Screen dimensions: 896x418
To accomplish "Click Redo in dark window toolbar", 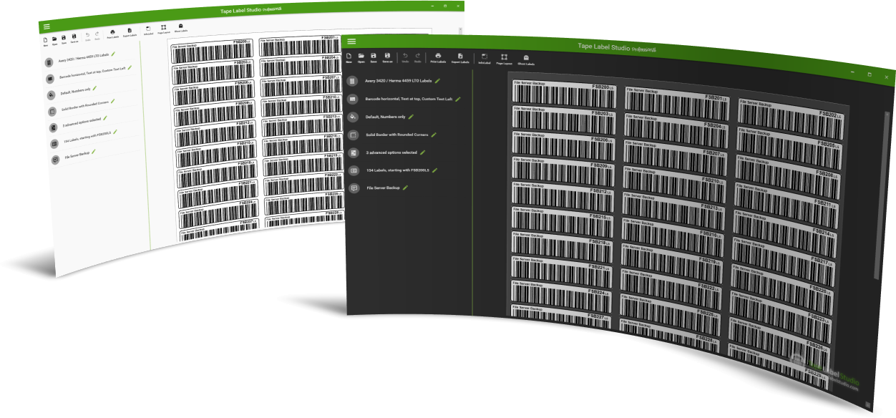I will pyautogui.click(x=418, y=58).
